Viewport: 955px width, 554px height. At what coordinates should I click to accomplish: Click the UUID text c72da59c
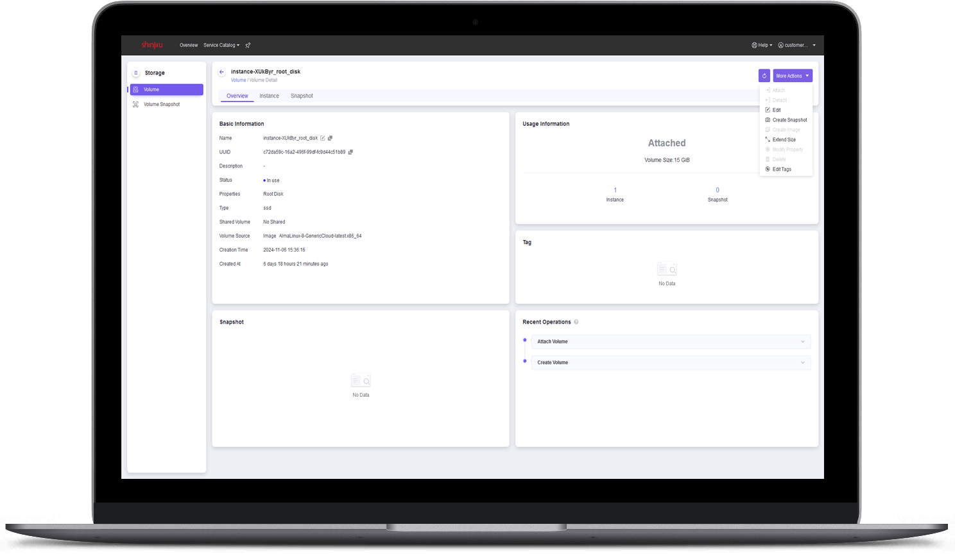pyautogui.click(x=304, y=152)
